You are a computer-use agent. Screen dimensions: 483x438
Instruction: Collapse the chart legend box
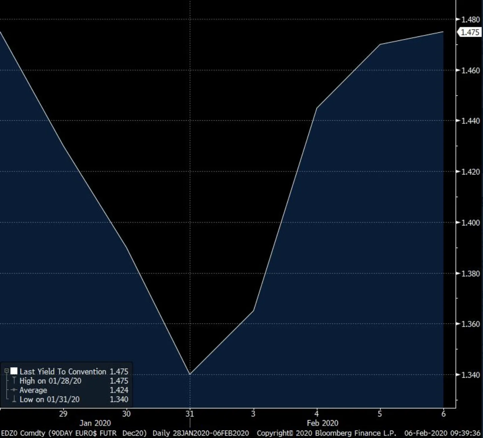pos(6,371)
